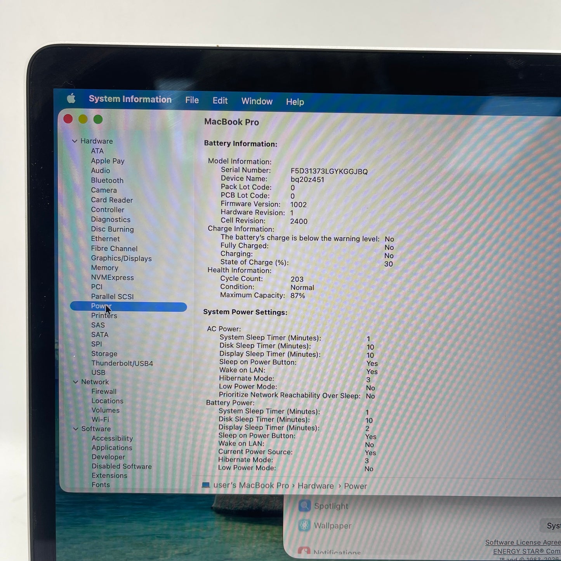Select Diagnostics in the sidebar
Image resolution: width=561 pixels, height=561 pixels.
tap(111, 219)
